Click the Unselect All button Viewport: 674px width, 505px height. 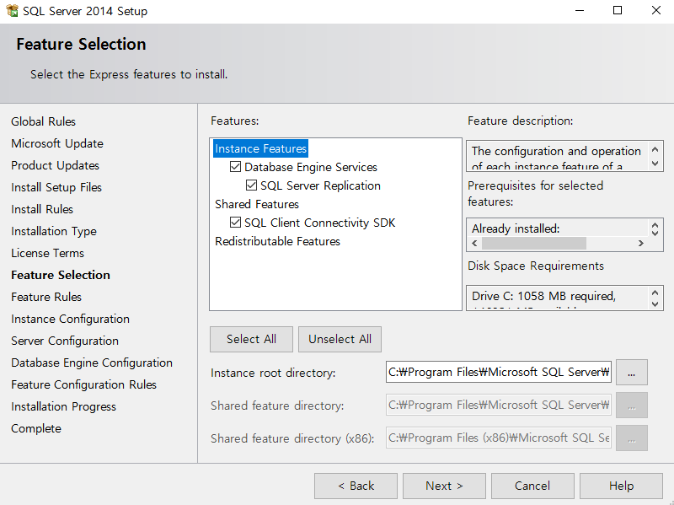point(340,339)
